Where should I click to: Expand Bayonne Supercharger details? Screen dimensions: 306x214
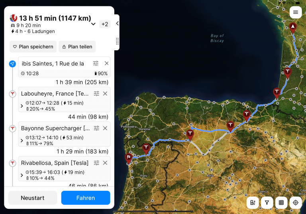coord(22,141)
